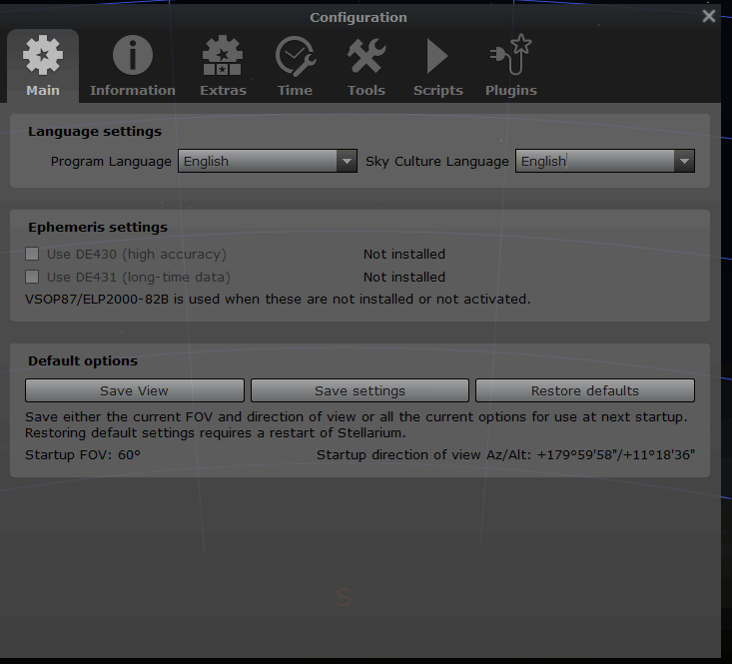The height and width of the screenshot is (664, 732).
Task: Expand the Sky Culture Language dropdown
Action: point(605,161)
